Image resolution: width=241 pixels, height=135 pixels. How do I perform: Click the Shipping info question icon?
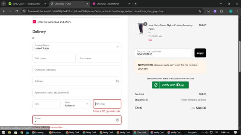146,100
